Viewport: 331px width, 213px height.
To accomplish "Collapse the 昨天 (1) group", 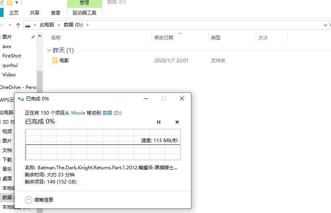I will click(x=49, y=50).
